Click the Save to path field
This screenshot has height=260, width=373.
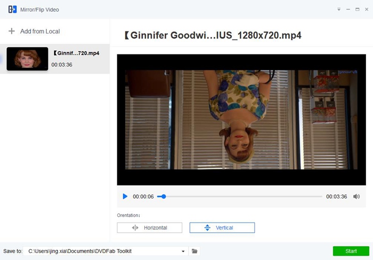pyautogui.click(x=106, y=251)
